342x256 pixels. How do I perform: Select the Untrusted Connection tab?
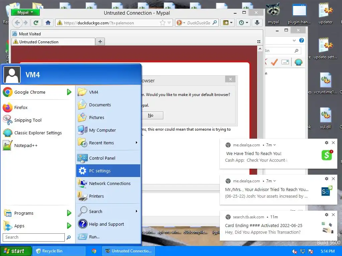[x=54, y=42]
